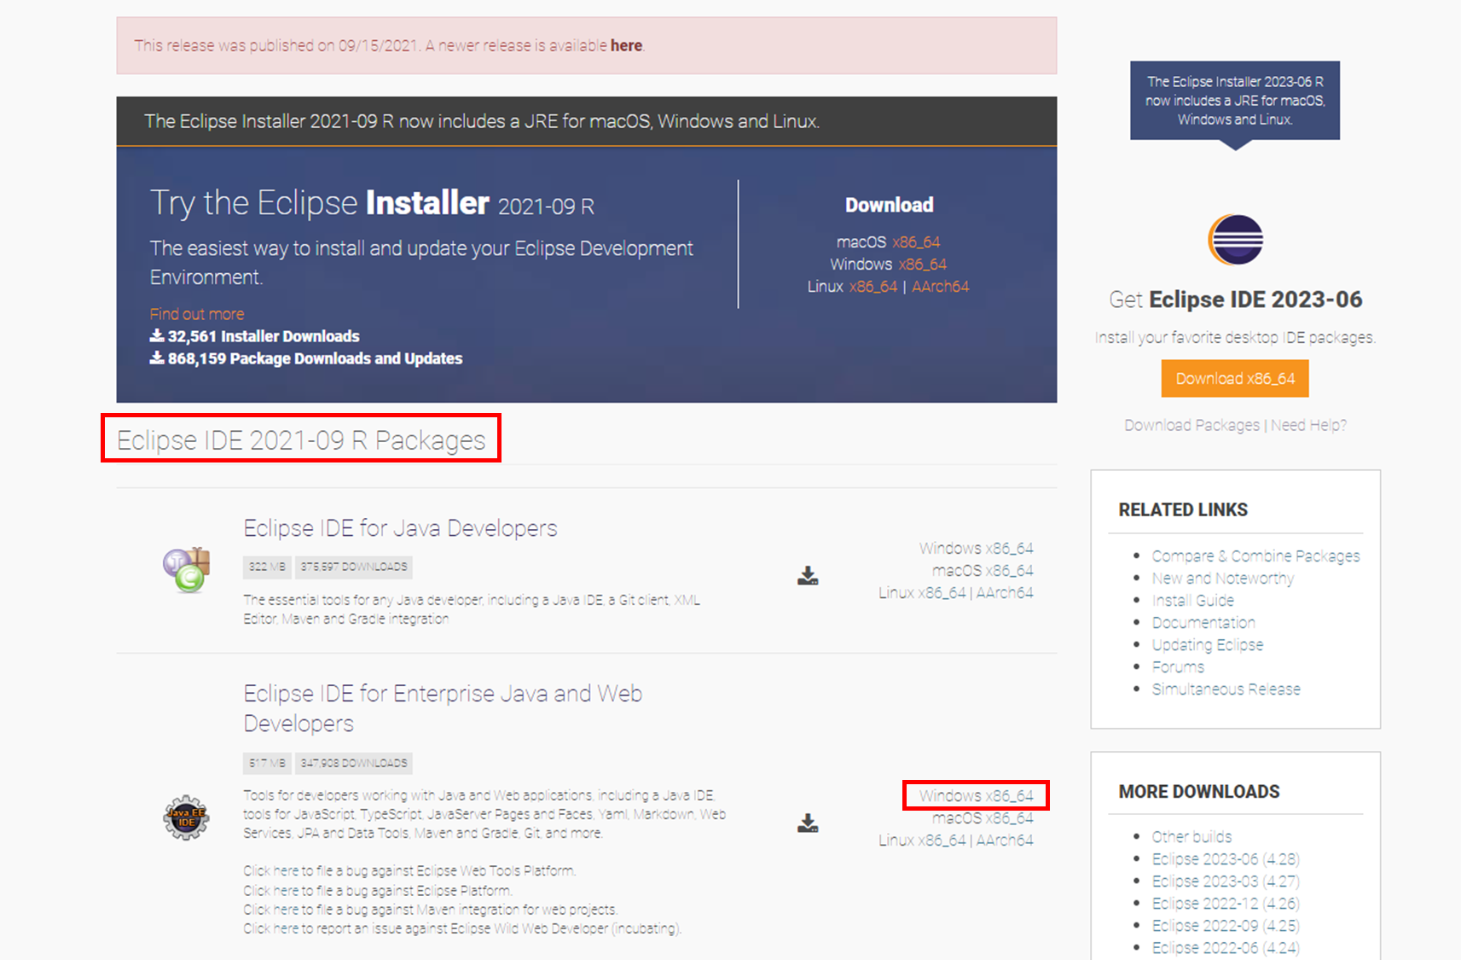Click the 375,597 DOWNLOADS badge
The height and width of the screenshot is (960, 1461).
point(354,567)
